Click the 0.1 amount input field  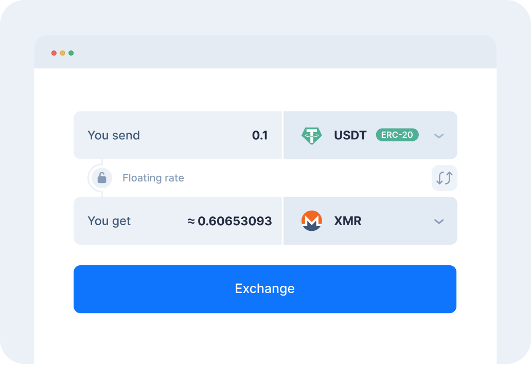tap(261, 135)
